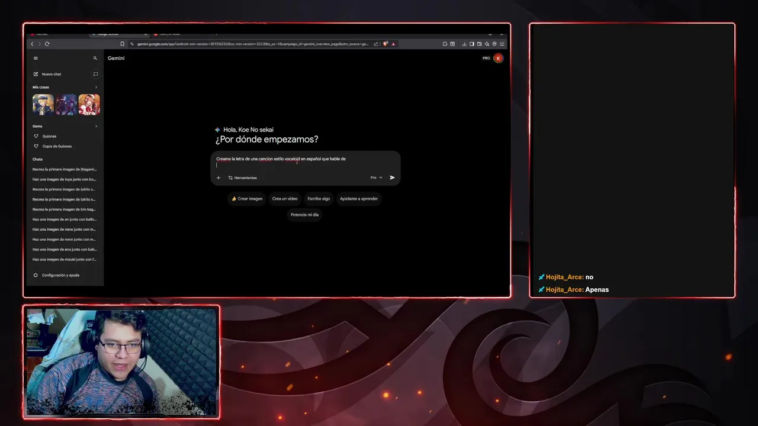Open chat 'Haz una imagen de toya junto con bo...'

(x=65, y=179)
